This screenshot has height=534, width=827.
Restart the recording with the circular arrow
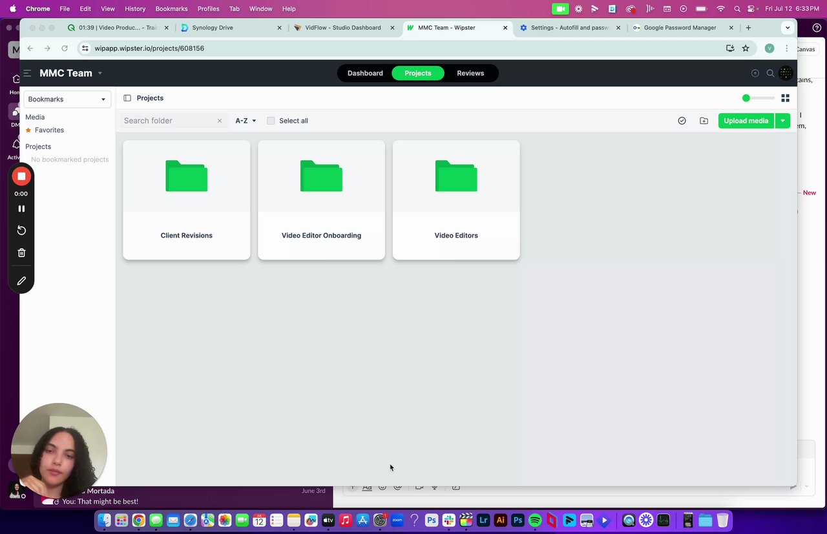pyautogui.click(x=21, y=231)
